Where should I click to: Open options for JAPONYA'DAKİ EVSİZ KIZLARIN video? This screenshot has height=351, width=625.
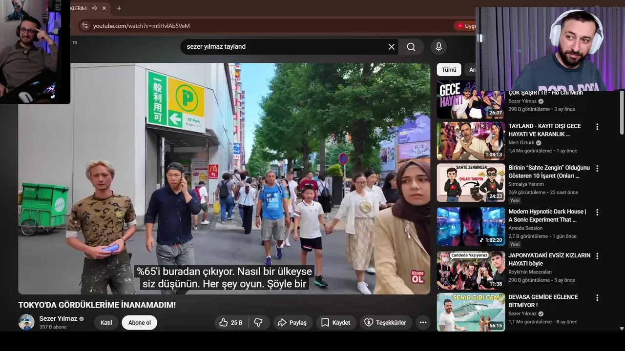coord(597,256)
